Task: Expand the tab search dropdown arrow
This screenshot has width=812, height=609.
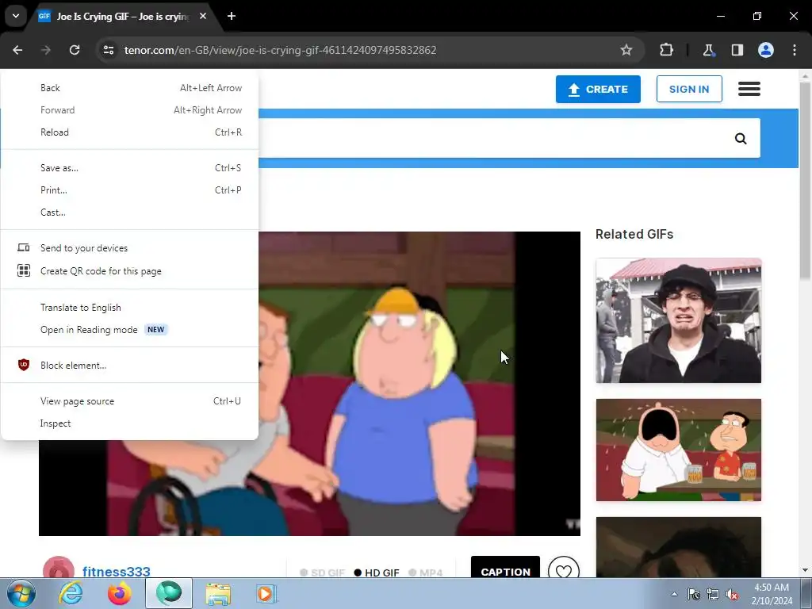Action: [x=16, y=16]
